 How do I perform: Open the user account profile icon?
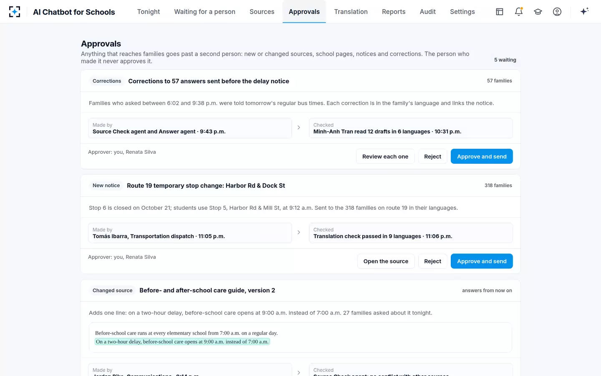click(x=557, y=12)
